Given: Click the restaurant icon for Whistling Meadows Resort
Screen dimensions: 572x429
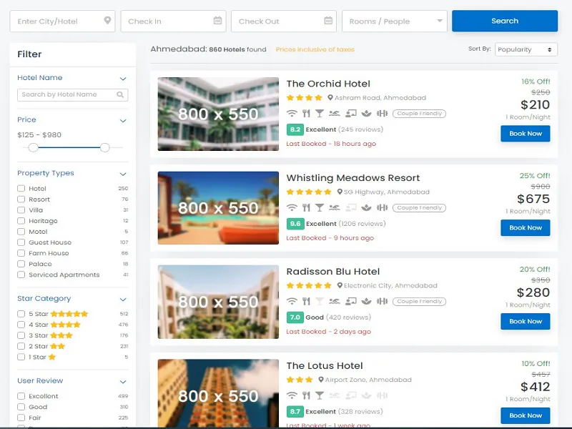Looking at the screenshot, I should point(306,207).
